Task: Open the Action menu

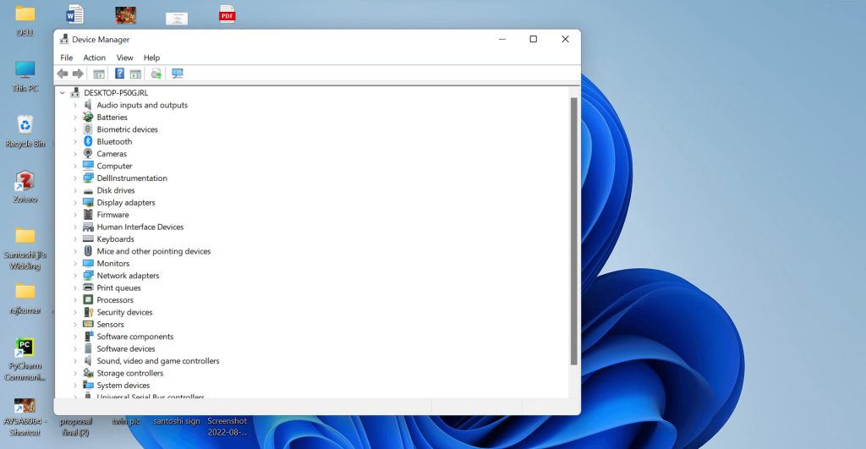Action: pyautogui.click(x=95, y=57)
